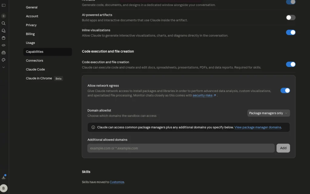Select Capabilities settings
The image size is (310, 194).
(48, 52)
